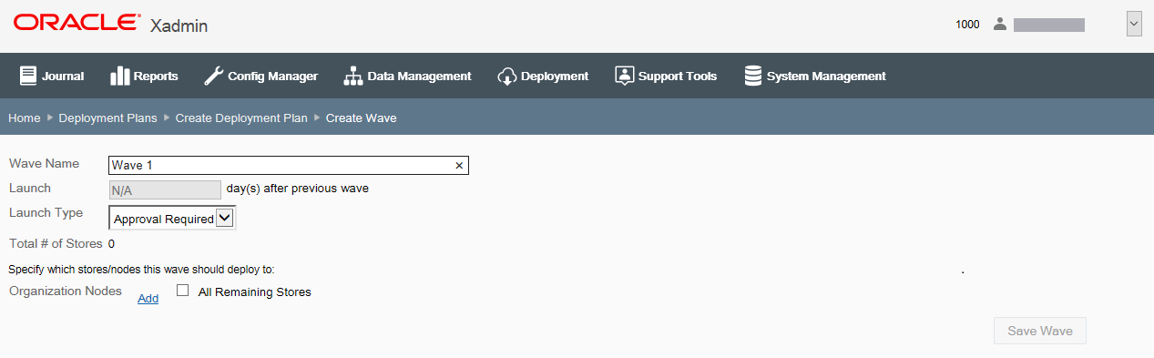The image size is (1154, 358).
Task: Open the Journal menu
Action: (x=52, y=76)
